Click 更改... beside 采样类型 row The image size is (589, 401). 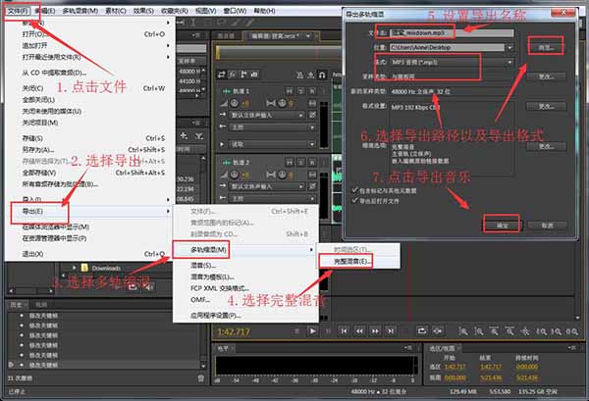(x=546, y=76)
